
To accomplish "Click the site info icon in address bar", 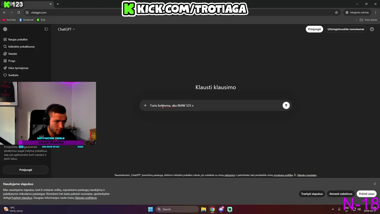I will 27,12.
